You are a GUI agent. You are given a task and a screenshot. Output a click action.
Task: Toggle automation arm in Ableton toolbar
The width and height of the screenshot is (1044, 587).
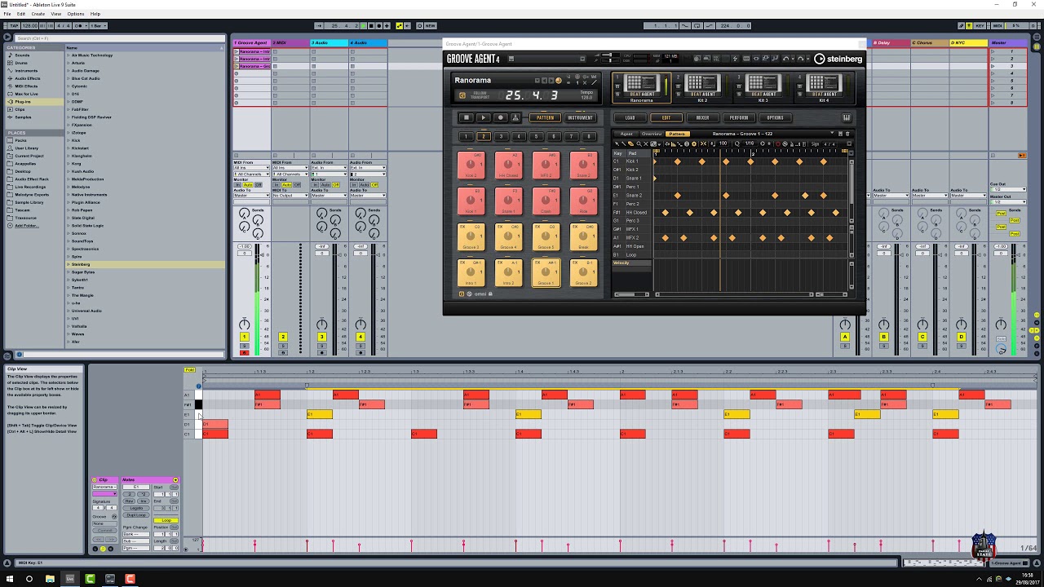[x=400, y=26]
